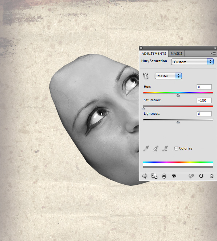This screenshot has width=217, height=241.
Task: Click the Saturation slider handle
Action: [143, 109]
